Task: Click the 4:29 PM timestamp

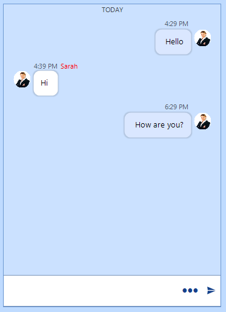Action: 176,24
